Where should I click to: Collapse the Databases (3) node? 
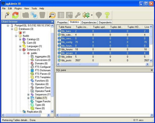[12, 29]
